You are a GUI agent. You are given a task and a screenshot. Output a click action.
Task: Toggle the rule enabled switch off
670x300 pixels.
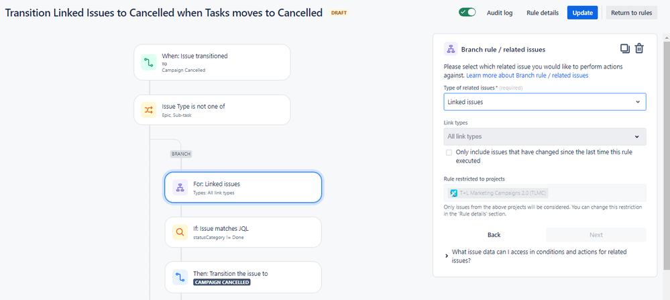coord(467,12)
